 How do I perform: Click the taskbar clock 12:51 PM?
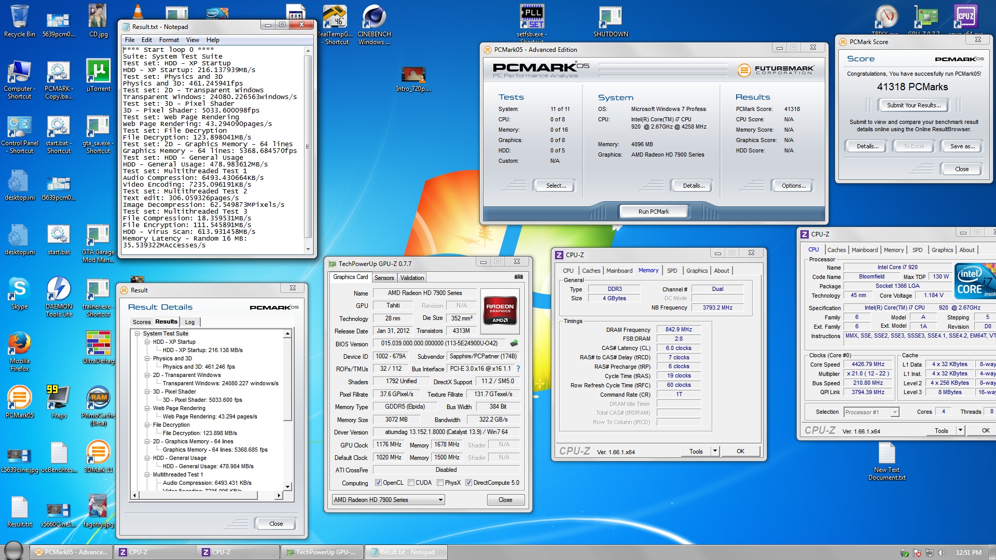pyautogui.click(x=969, y=553)
